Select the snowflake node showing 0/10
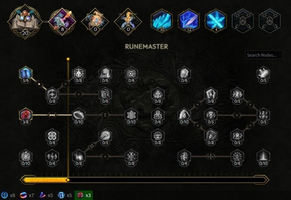The height and width of the screenshot is (200, 291). tap(131, 115)
